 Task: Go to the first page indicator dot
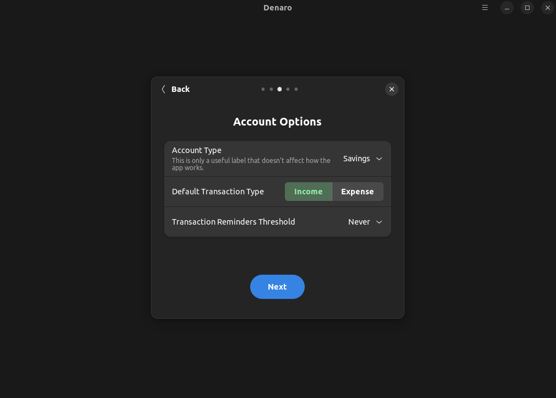263,89
